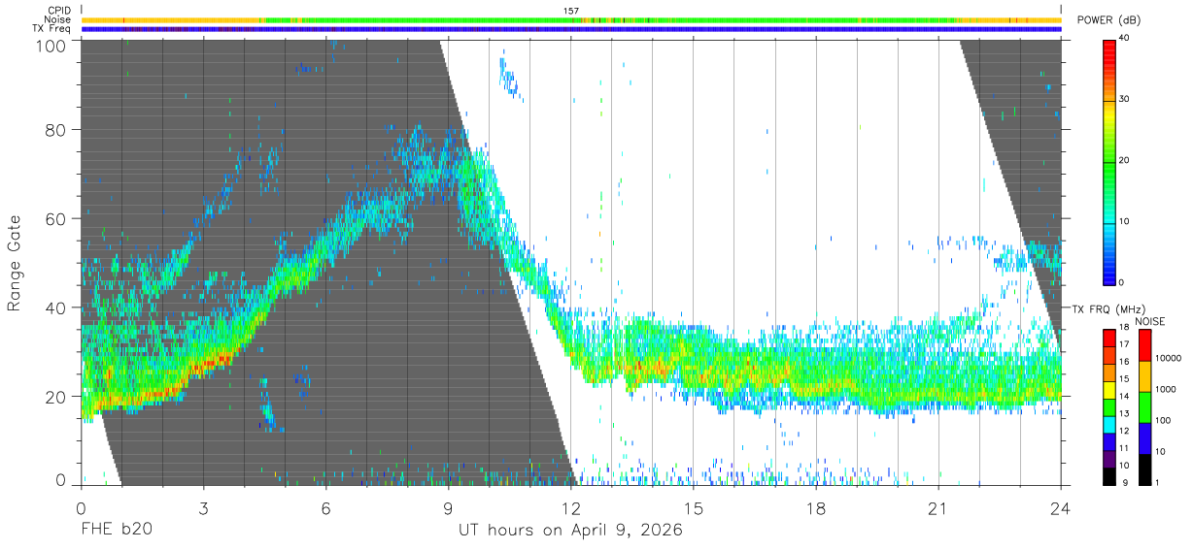The image size is (1193, 550).
Task: Pick the cyan 12-13 MHz frequency swatch
Action: click(1108, 423)
